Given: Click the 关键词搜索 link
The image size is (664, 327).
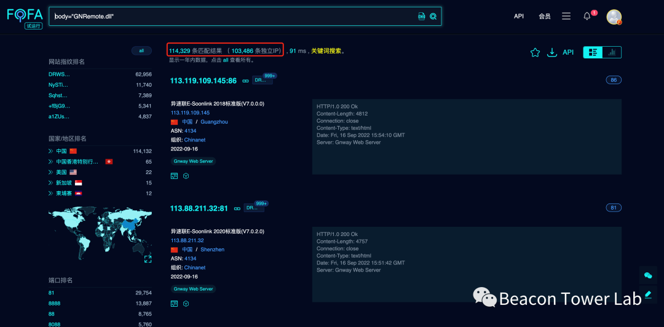Looking at the screenshot, I should pyautogui.click(x=326, y=51).
